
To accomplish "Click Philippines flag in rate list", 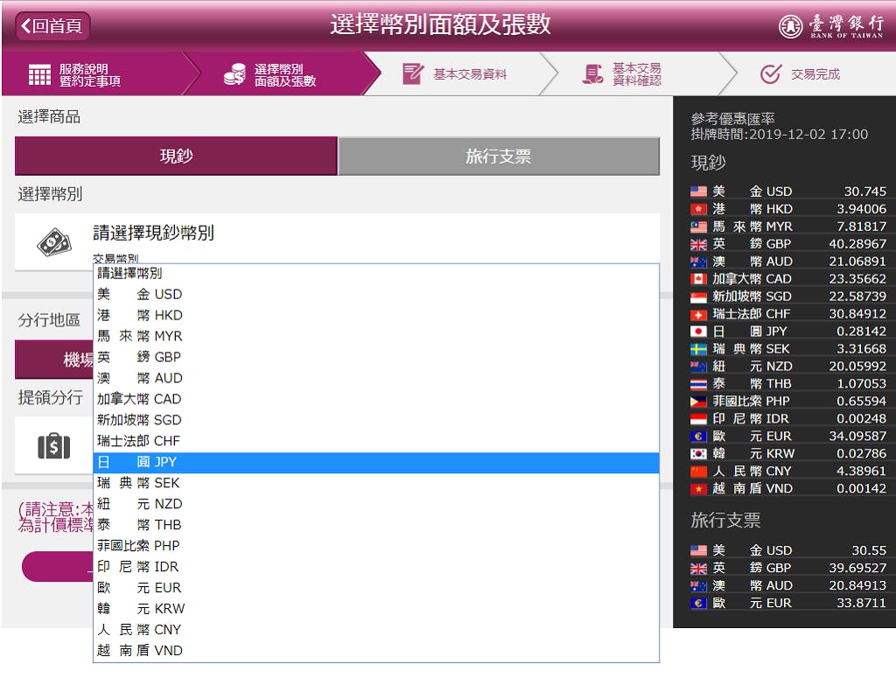I will [x=698, y=401].
